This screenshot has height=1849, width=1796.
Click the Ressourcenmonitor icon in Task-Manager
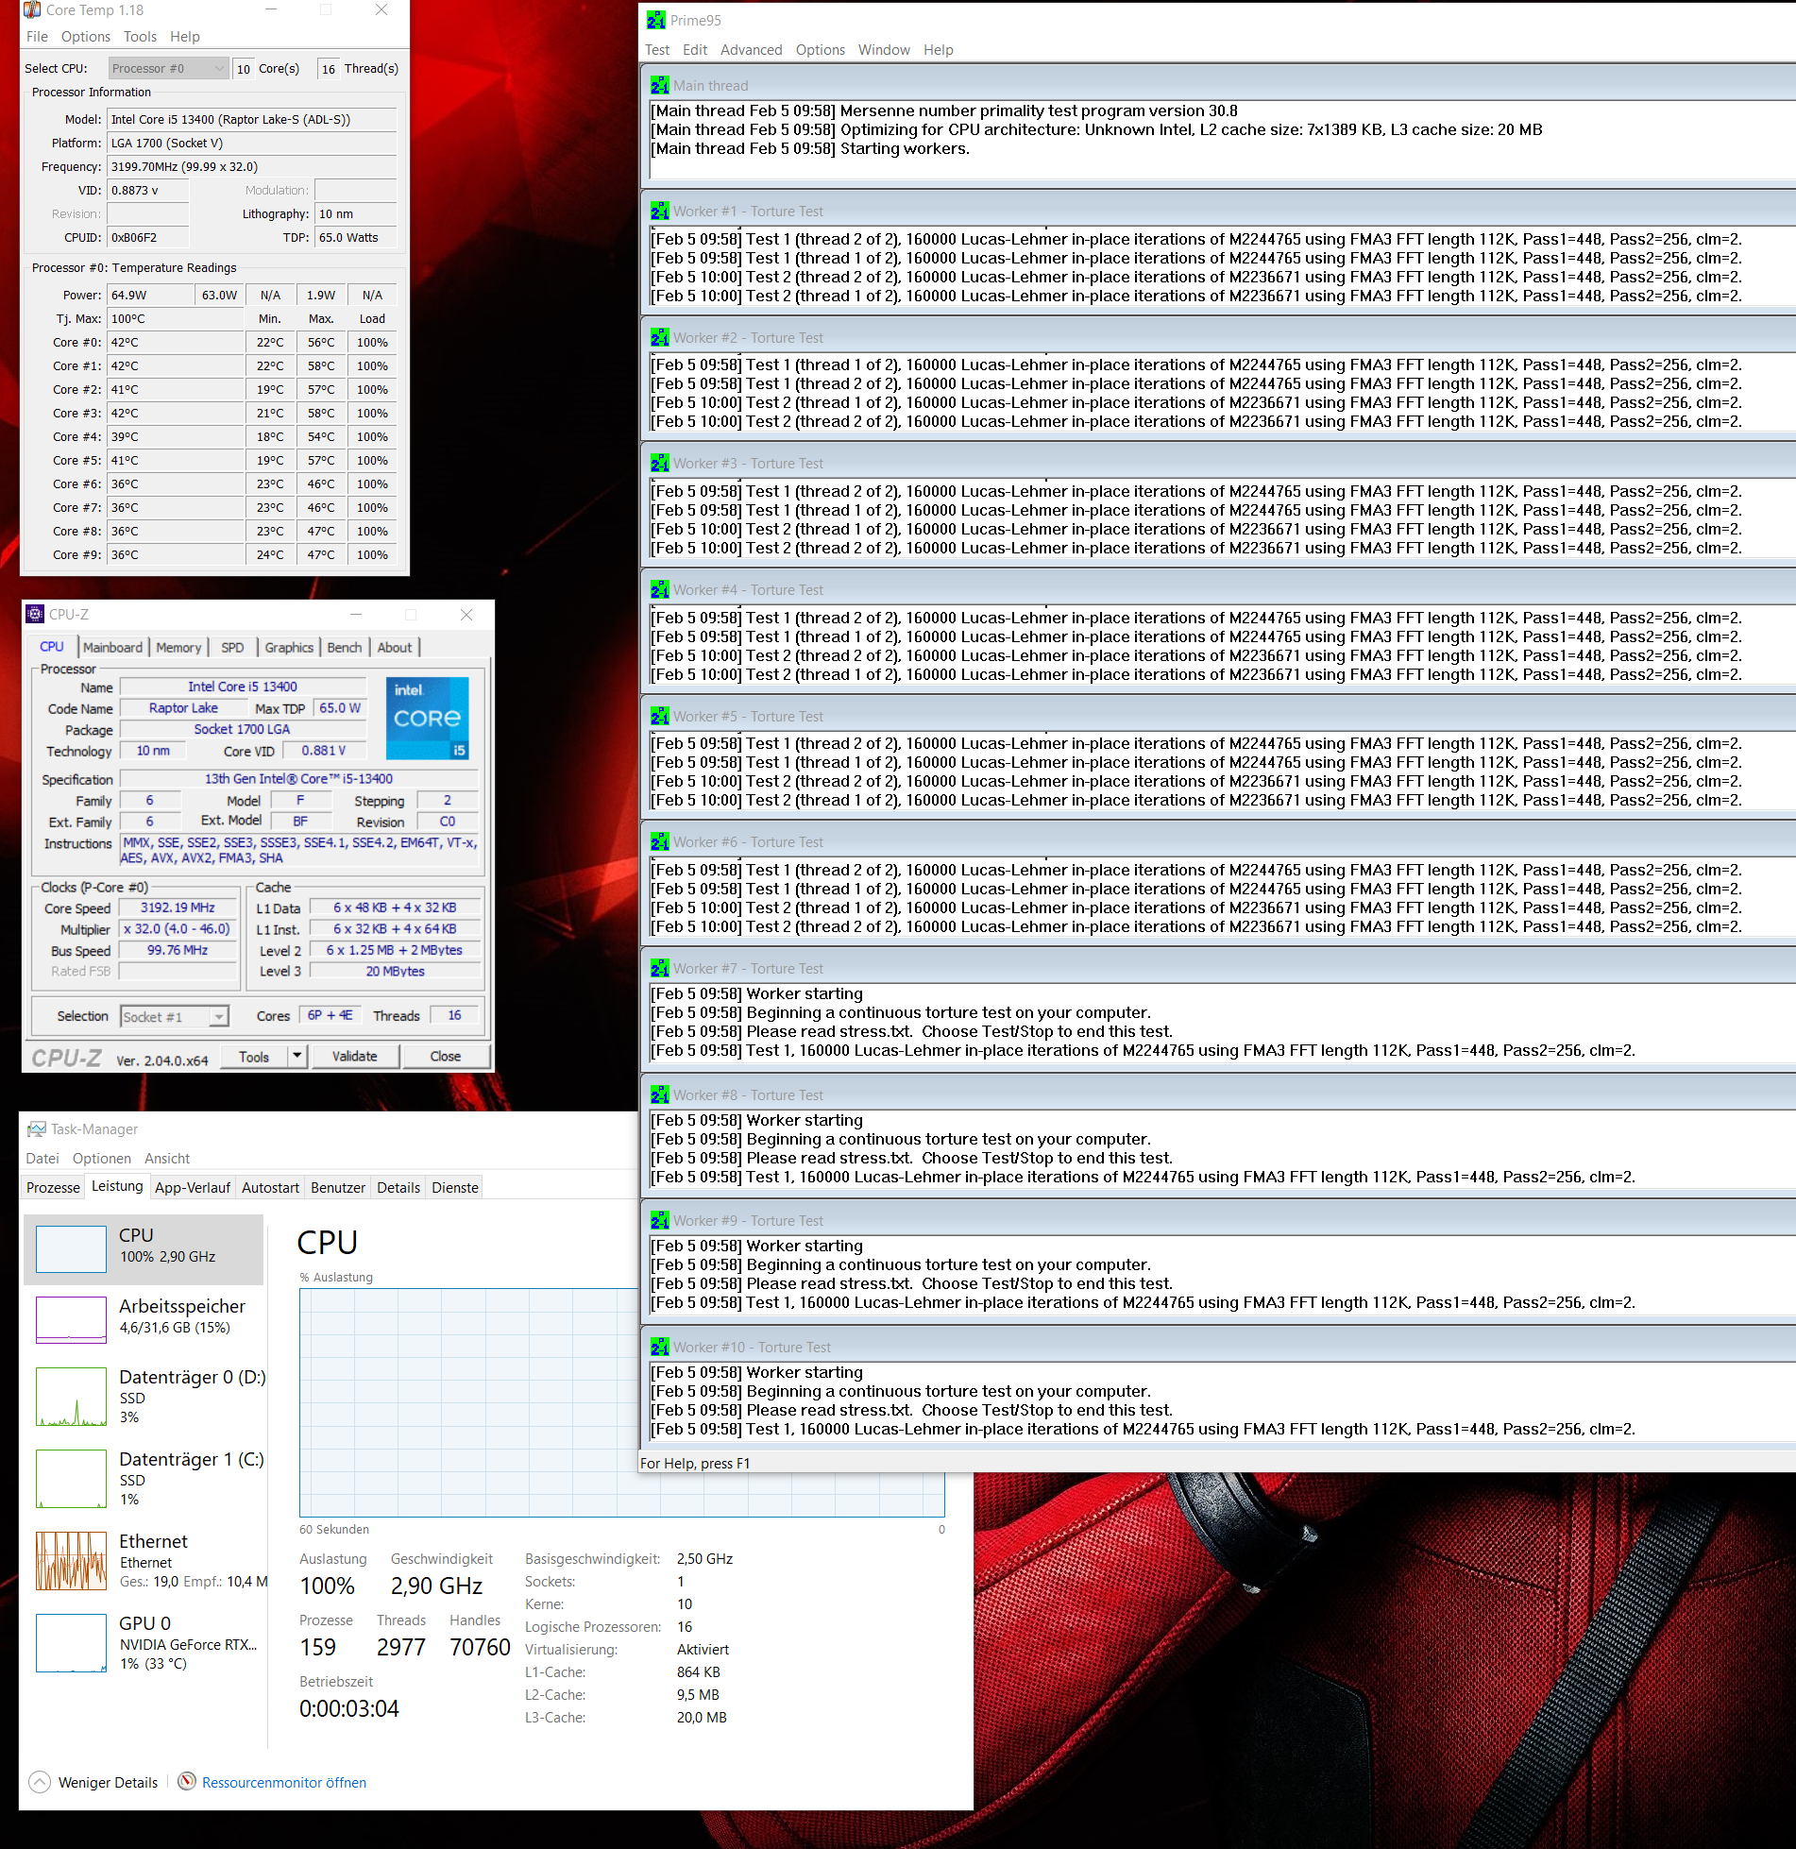[187, 1781]
